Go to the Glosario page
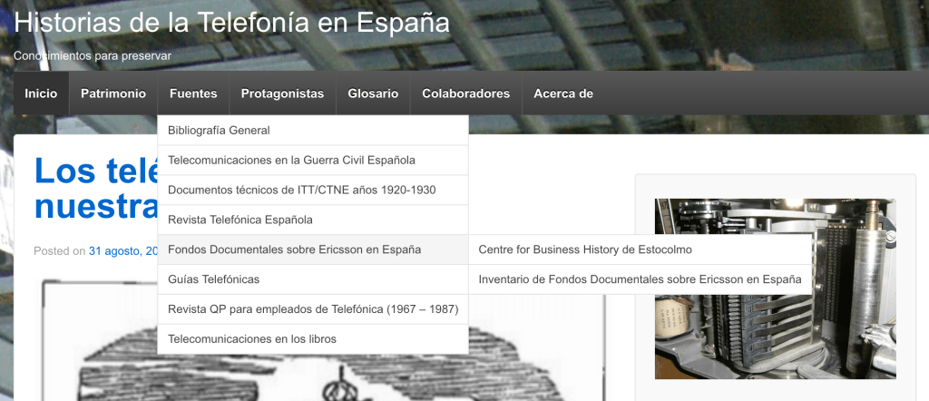 point(373,93)
